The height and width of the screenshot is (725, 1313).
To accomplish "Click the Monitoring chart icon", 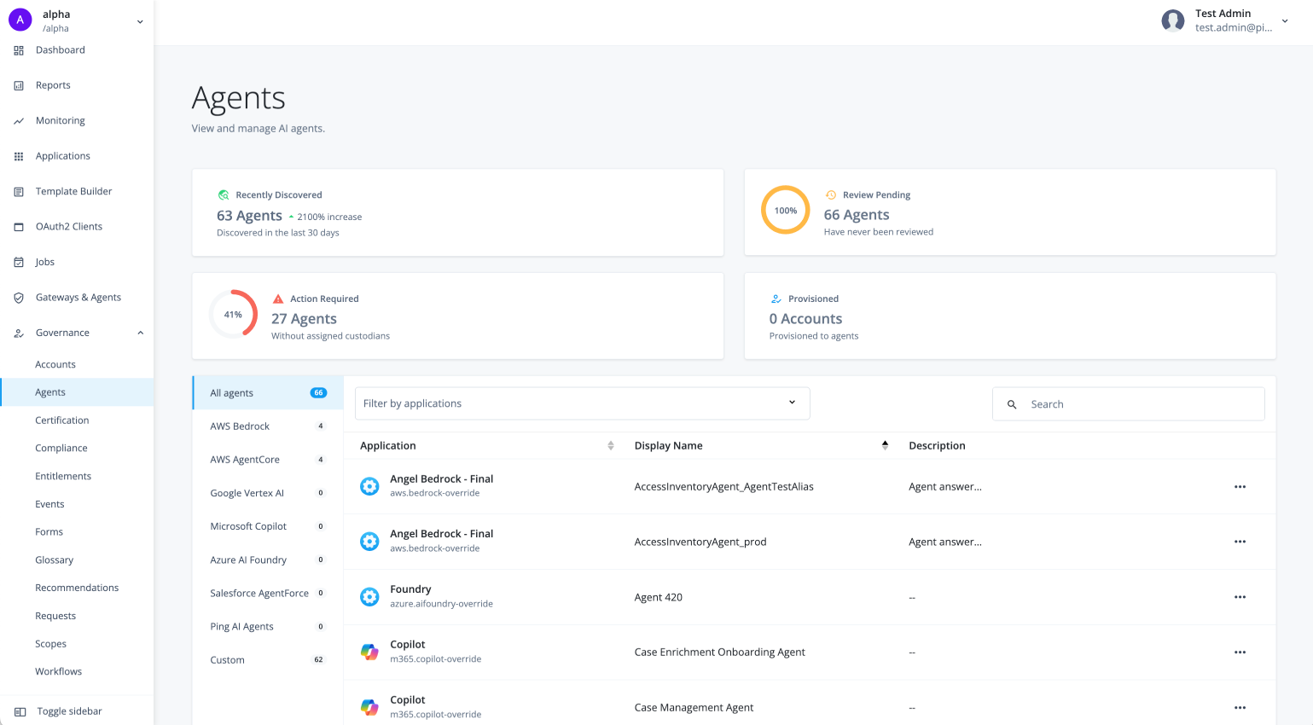I will [19, 121].
